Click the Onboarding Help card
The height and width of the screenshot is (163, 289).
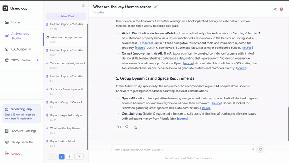coord(22,114)
